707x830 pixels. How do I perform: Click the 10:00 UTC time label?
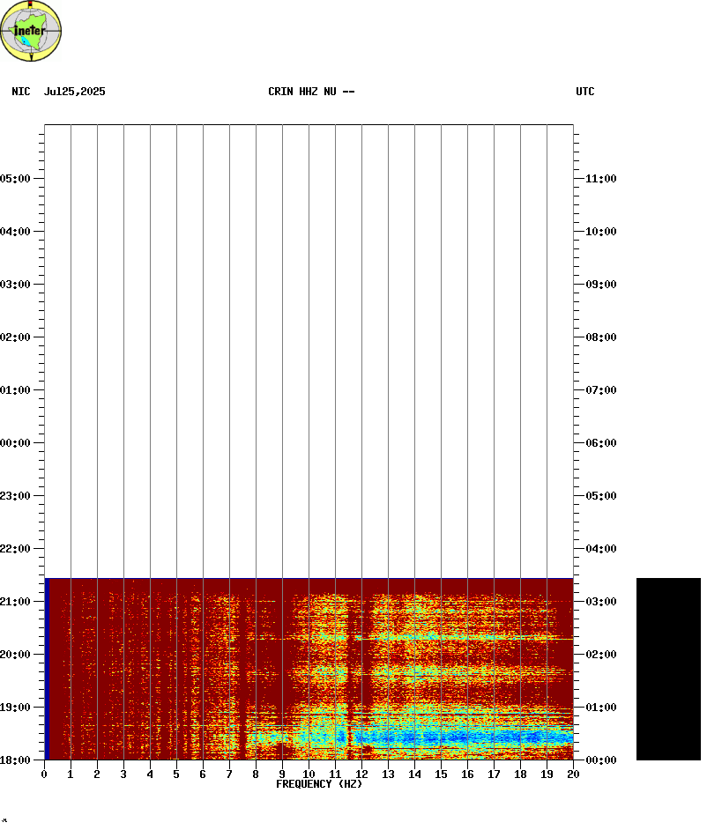click(601, 232)
